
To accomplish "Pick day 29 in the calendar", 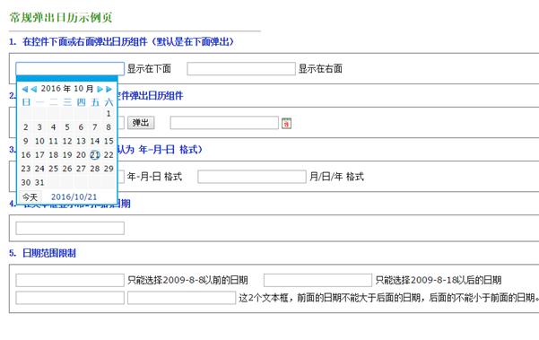I will point(109,169).
